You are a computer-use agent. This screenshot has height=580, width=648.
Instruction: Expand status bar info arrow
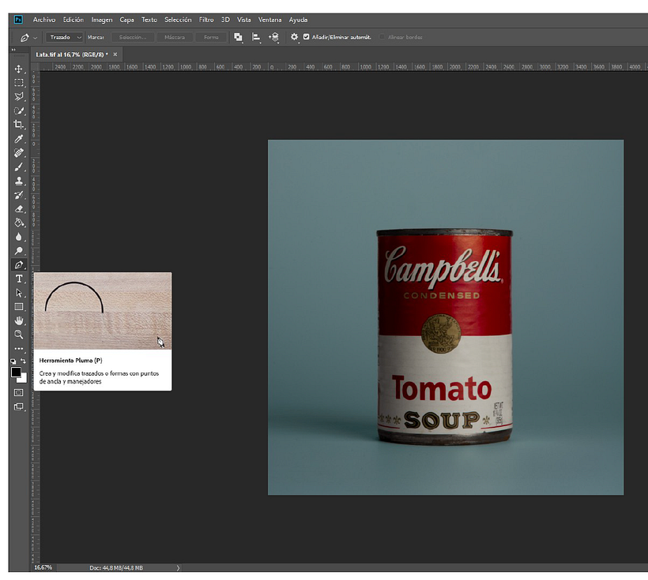click(178, 568)
